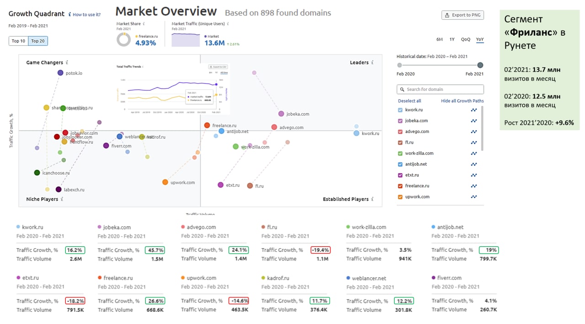Uncheck the etxt.ru domain checkbox

[x=400, y=175]
